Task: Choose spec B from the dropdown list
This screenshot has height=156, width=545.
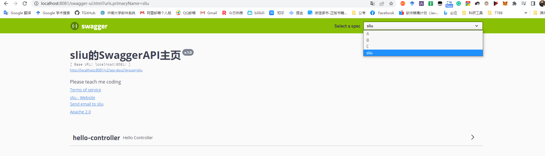Action: (423, 40)
